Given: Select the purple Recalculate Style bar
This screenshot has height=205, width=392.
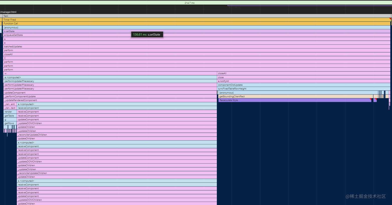Looking at the screenshot, I should (295, 100).
